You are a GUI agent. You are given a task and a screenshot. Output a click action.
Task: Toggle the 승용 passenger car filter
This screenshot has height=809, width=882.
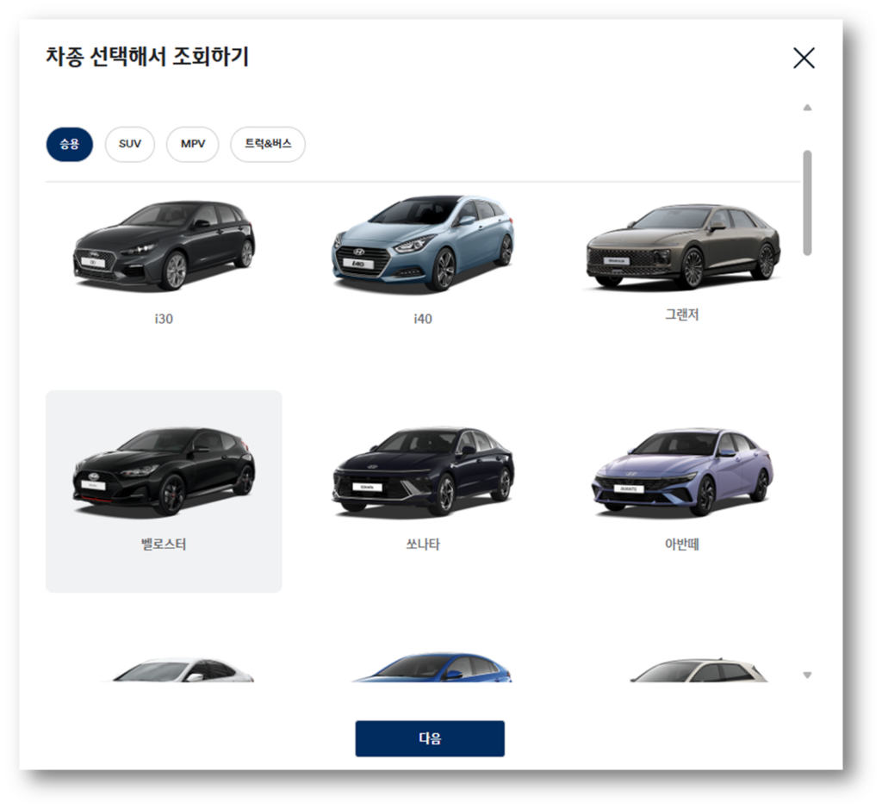pos(69,144)
